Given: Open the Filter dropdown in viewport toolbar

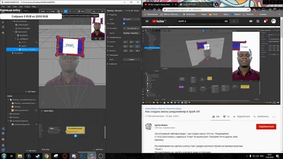Looking at the screenshot, I should (53, 11).
